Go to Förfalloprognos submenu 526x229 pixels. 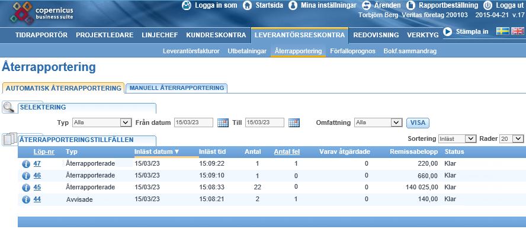[352, 51]
